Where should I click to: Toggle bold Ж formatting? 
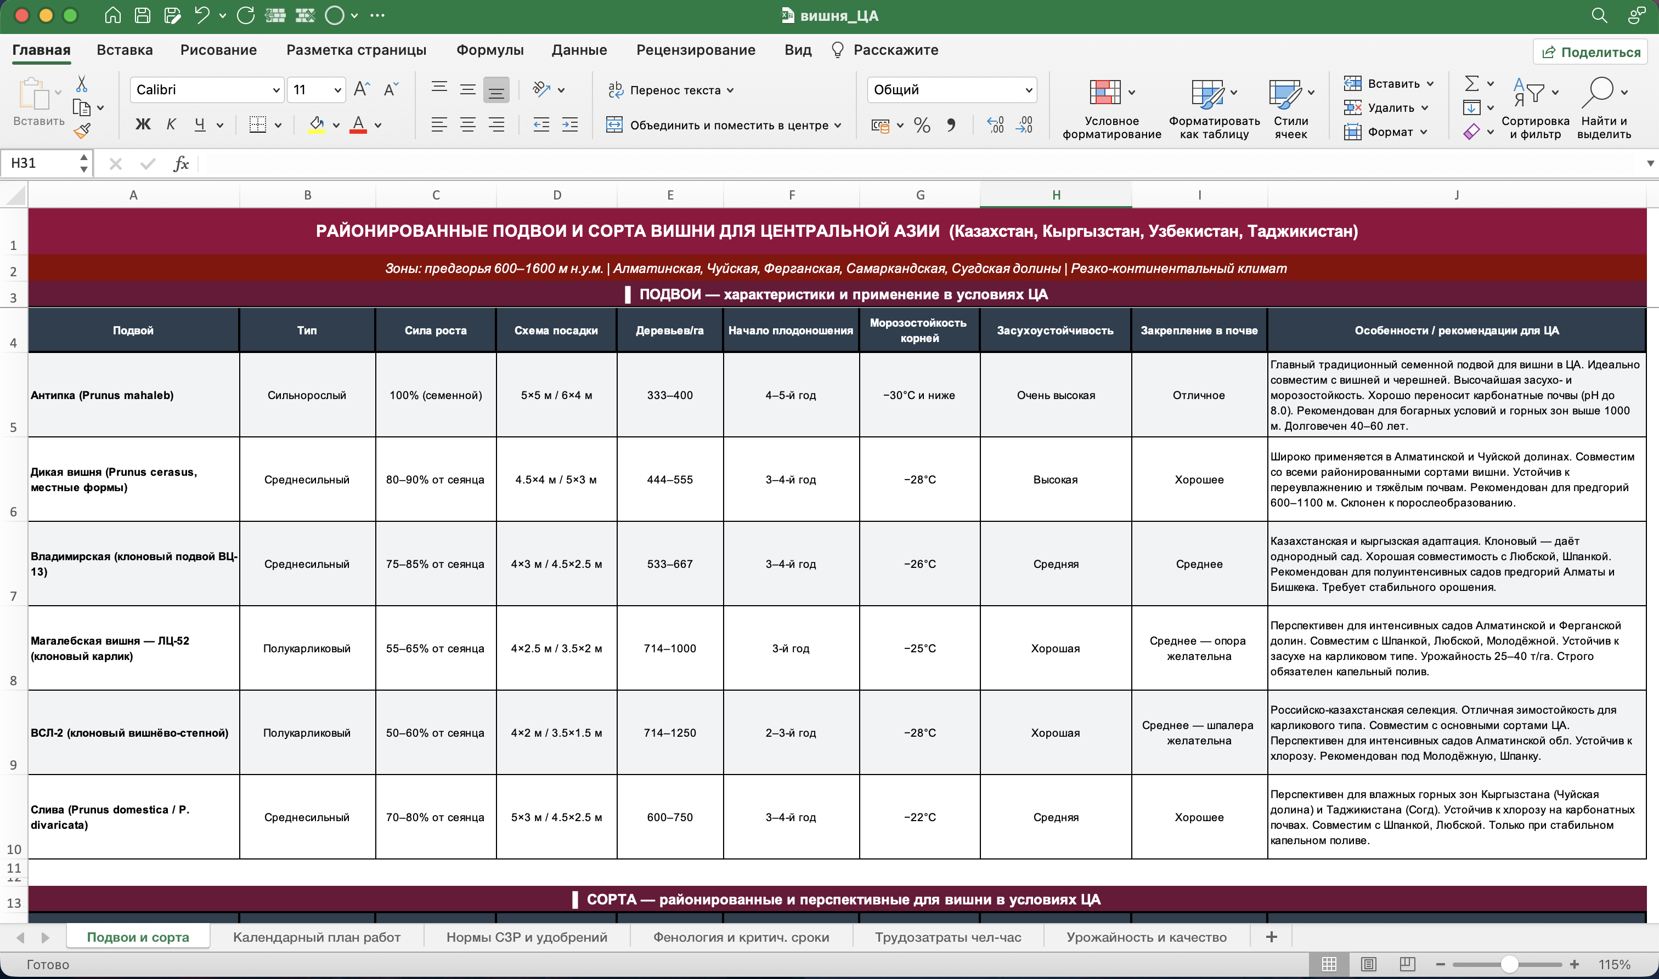[143, 124]
